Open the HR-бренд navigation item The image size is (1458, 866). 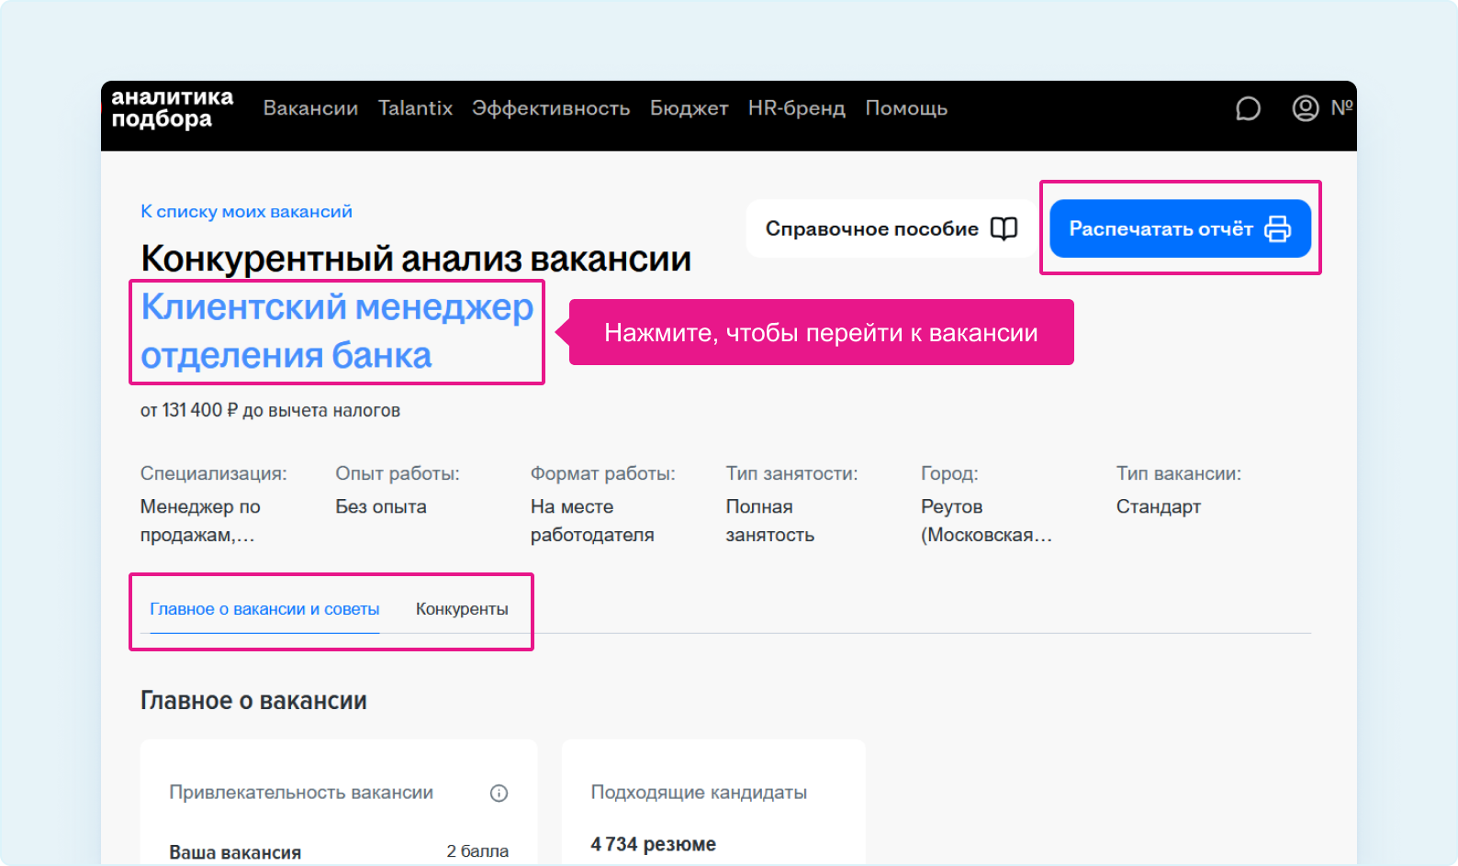pyautogui.click(x=796, y=108)
